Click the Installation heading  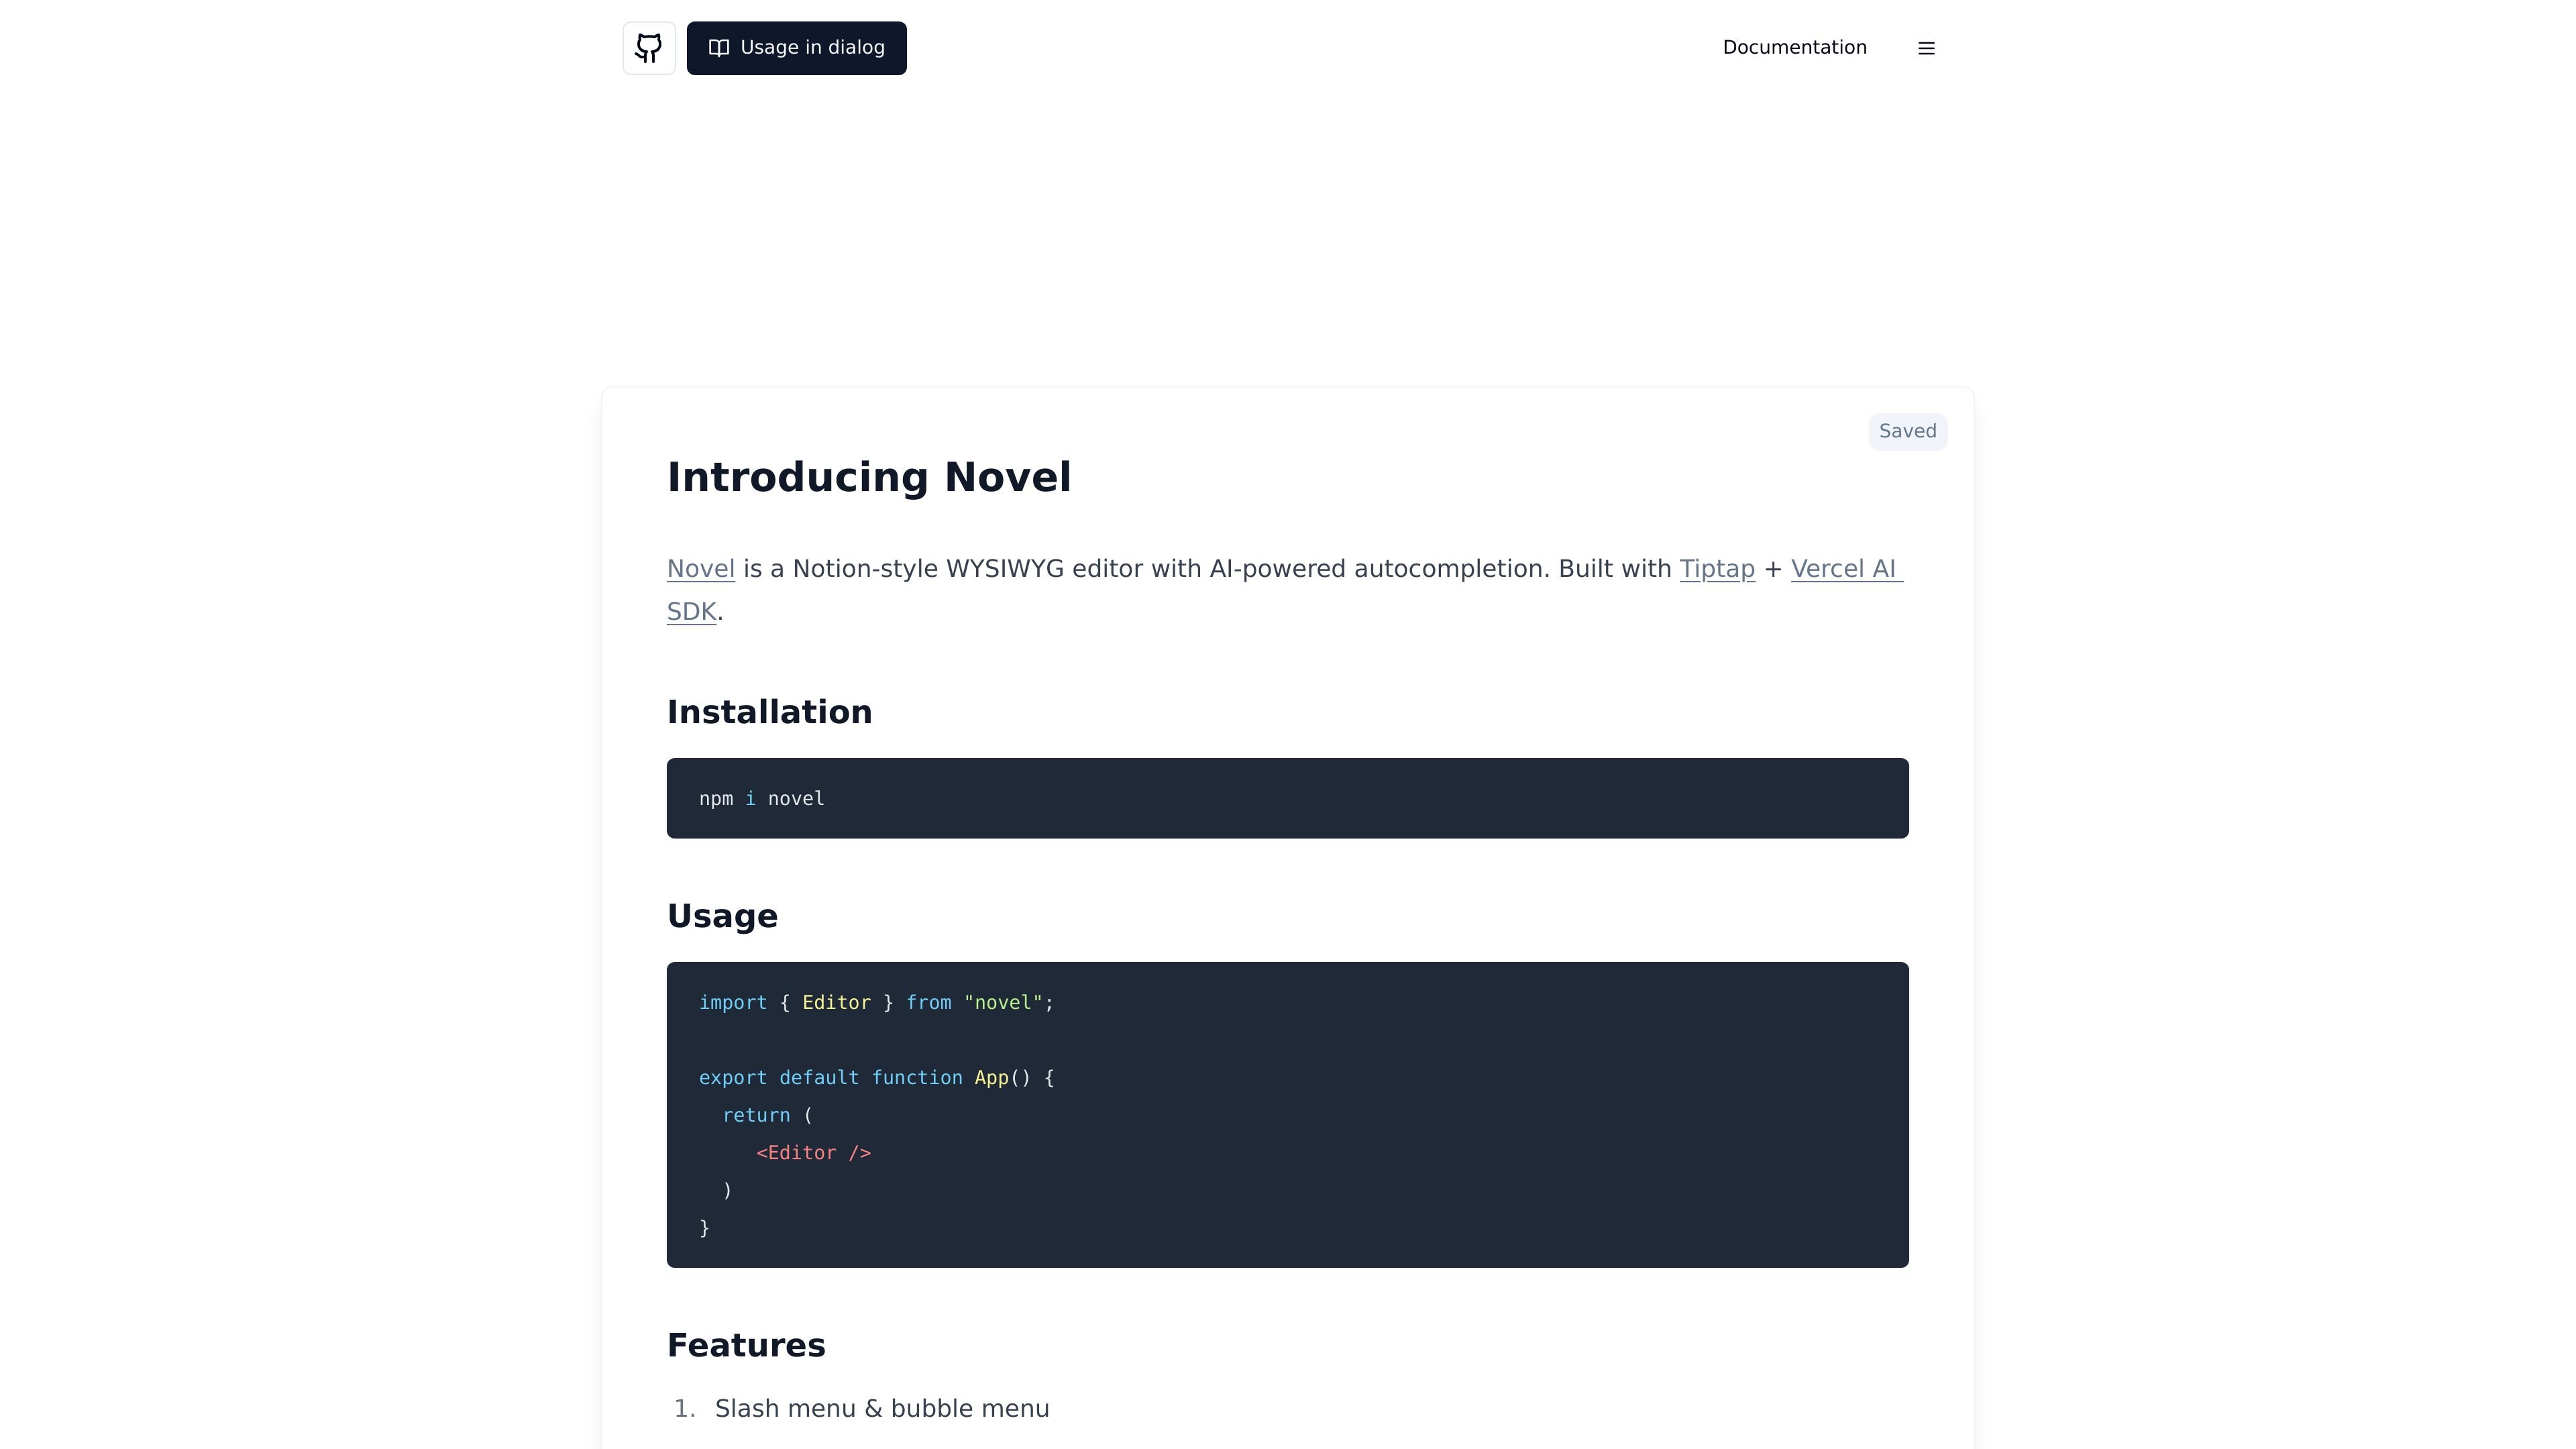point(769,712)
